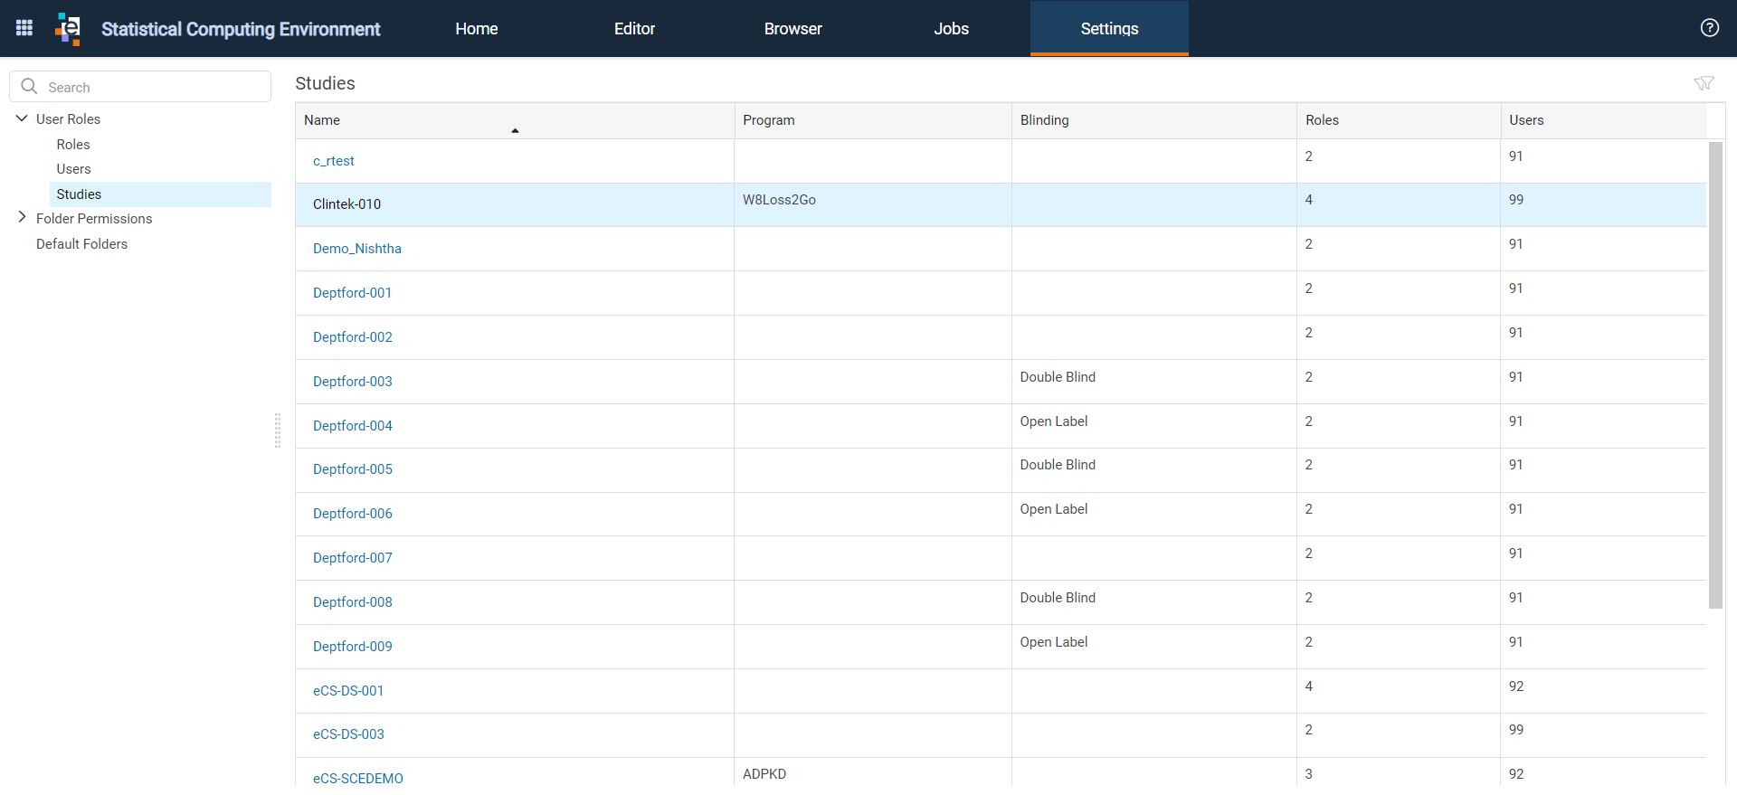Select Default Folders in the sidebar
Viewport: 1737px width, 795px height.
(81, 244)
